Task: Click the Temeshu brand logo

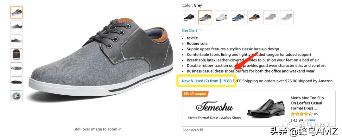Action: tap(214, 107)
